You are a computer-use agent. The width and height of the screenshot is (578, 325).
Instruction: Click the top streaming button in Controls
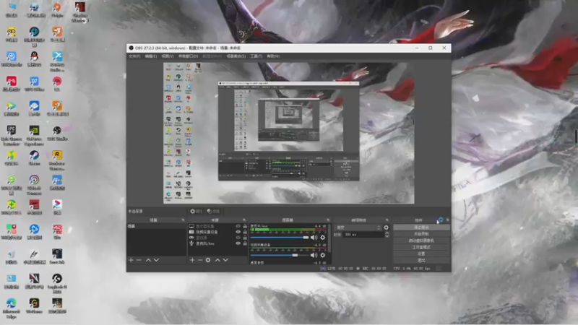(421, 227)
